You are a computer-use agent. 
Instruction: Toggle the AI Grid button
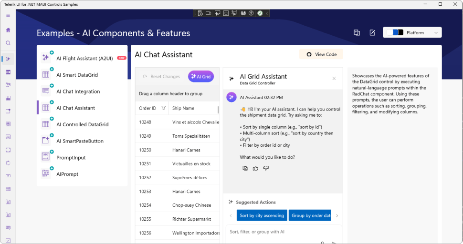[x=201, y=76]
